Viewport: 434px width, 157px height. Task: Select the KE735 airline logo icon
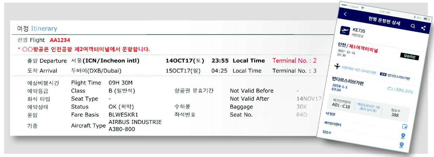[x=345, y=31]
